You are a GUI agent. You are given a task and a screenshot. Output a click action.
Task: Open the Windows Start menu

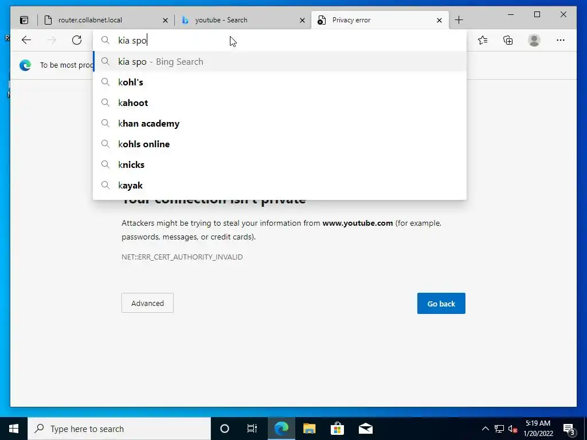coord(14,429)
